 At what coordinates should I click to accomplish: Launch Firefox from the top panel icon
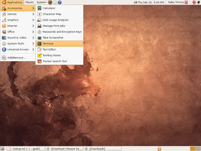coord(50,2)
